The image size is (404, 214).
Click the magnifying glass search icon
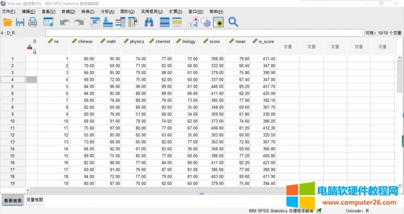(x=233, y=22)
